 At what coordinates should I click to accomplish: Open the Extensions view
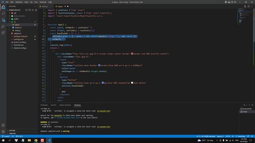(x=3, y=33)
